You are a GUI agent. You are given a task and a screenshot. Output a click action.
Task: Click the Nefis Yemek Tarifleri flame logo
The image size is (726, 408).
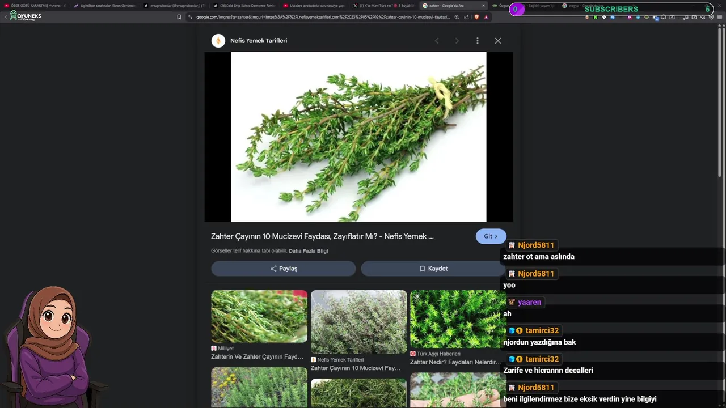218,41
